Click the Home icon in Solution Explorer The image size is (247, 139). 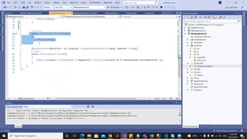click(x=192, y=17)
